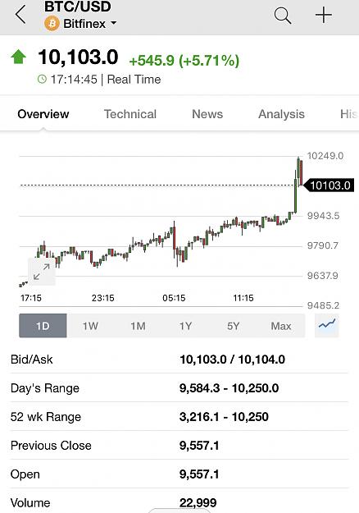Switch chart type via line icon
The width and height of the screenshot is (359, 513).
[327, 325]
